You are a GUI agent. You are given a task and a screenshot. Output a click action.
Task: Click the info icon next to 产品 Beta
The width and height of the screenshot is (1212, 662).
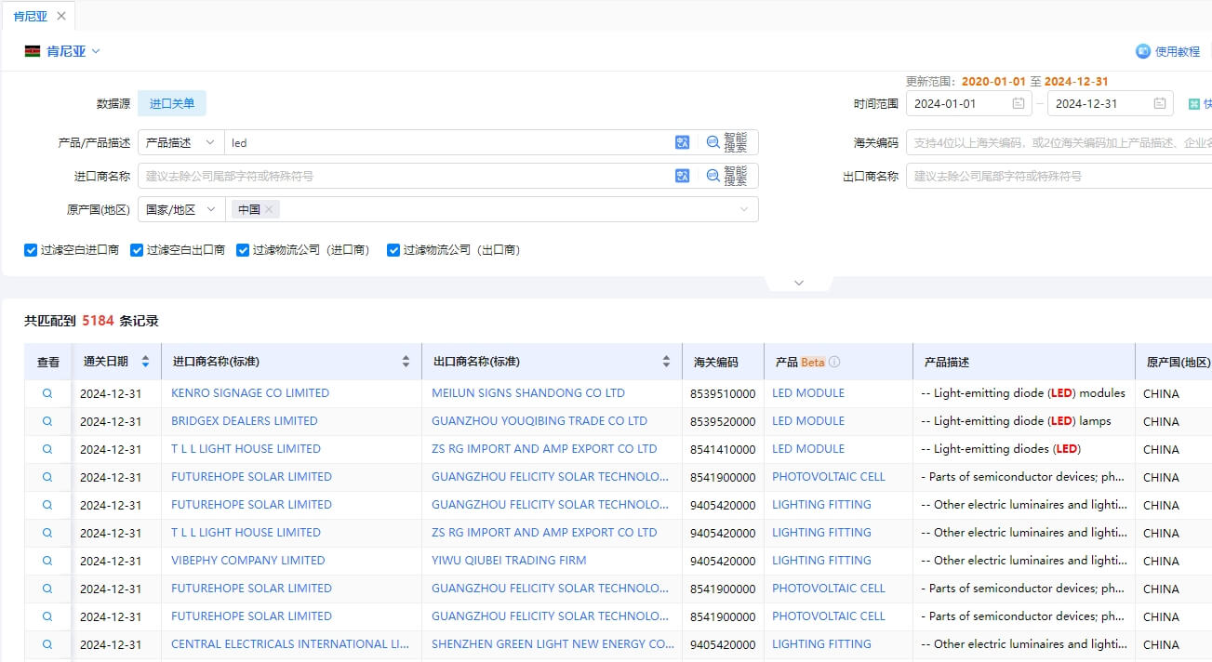[834, 362]
